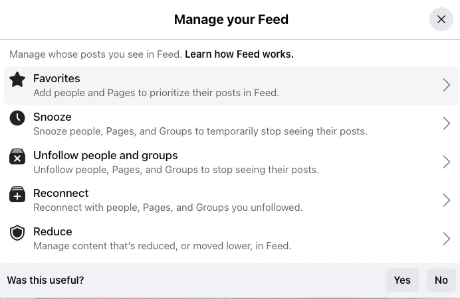Select the Unfollow box icon with X
Screen dimensions: 460x299
tap(17, 156)
